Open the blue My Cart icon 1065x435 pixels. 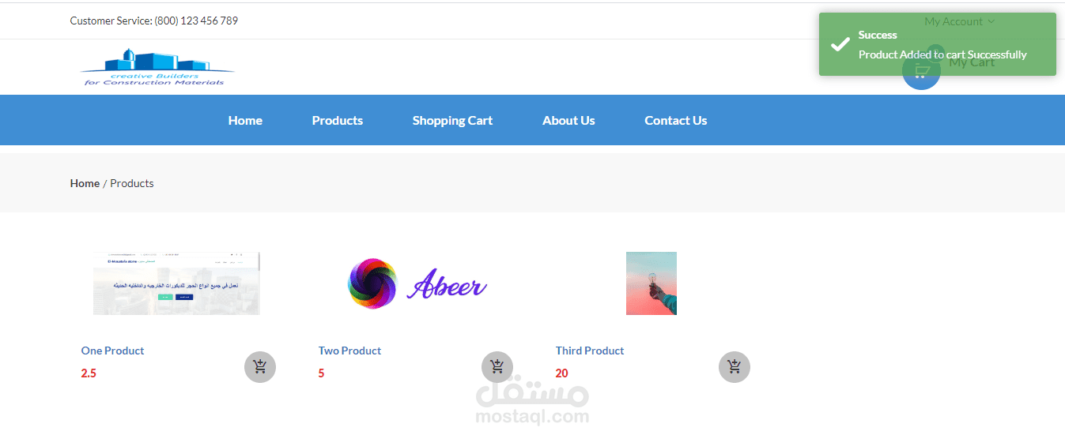point(921,71)
